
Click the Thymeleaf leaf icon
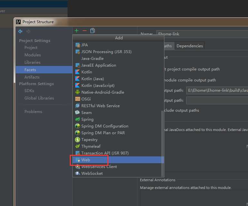[x=78, y=146]
